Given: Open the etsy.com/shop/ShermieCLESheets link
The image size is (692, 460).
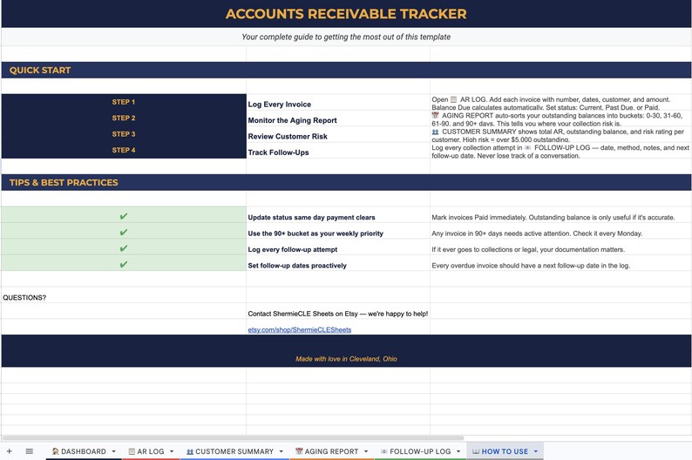Looking at the screenshot, I should click(300, 329).
